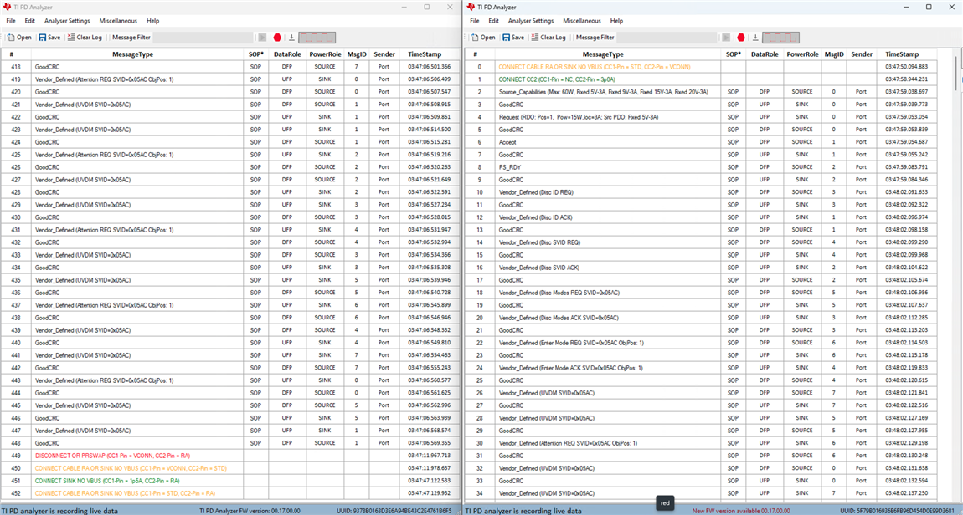
Task: Click the left window UUID status text
Action: [x=394, y=510]
